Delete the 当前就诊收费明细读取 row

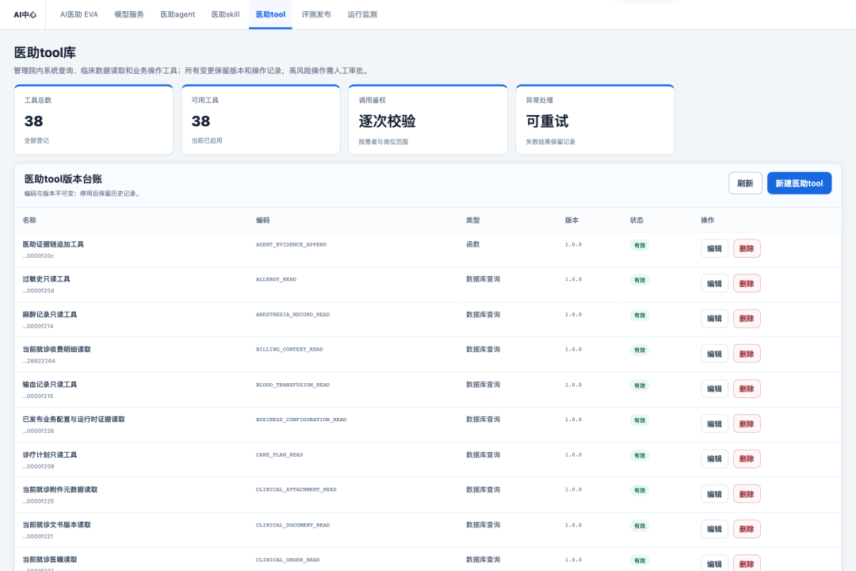click(747, 354)
